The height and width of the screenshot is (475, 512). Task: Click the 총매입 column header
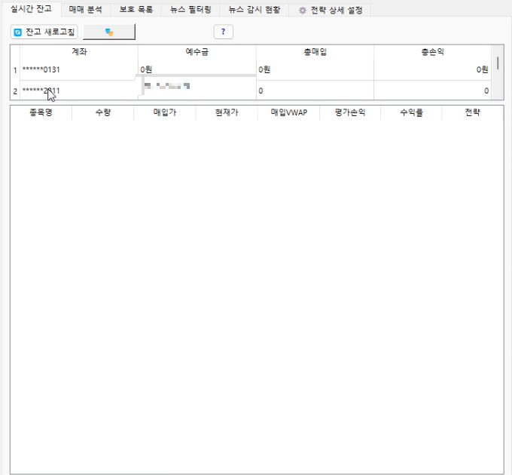[x=315, y=52]
